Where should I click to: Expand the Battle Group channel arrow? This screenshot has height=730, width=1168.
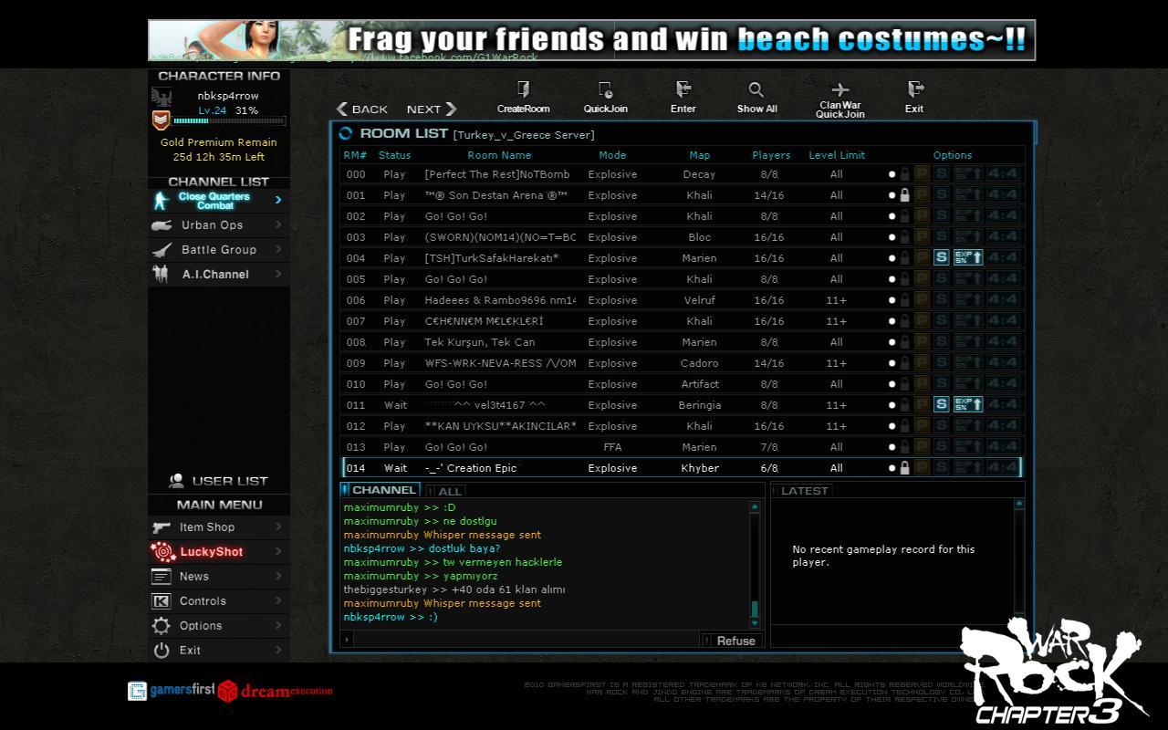pos(278,250)
